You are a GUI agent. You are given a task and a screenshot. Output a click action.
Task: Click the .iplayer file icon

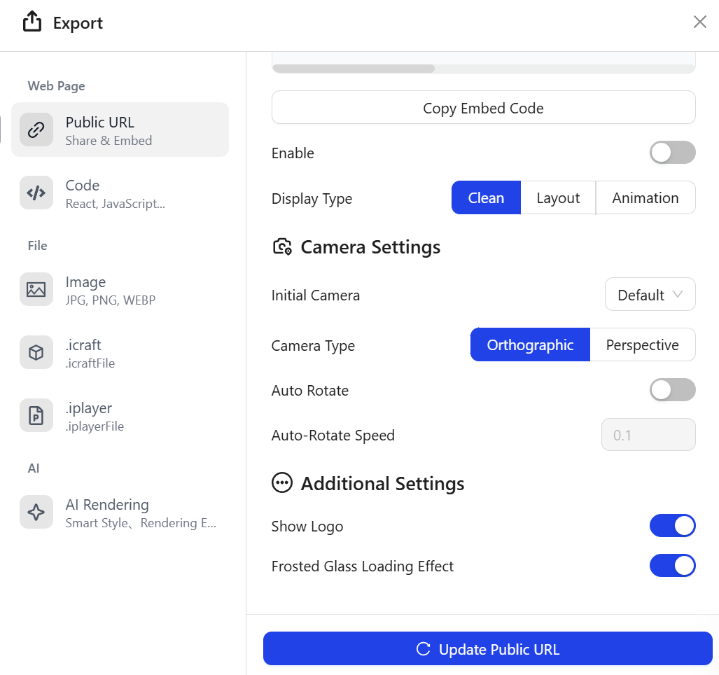coord(36,415)
